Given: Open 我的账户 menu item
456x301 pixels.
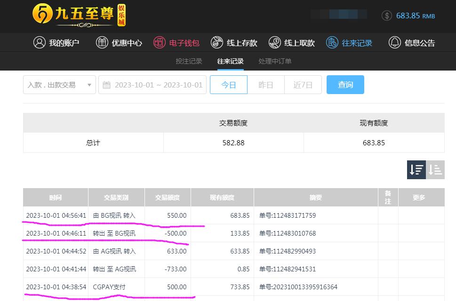Looking at the screenshot, I should point(56,43).
